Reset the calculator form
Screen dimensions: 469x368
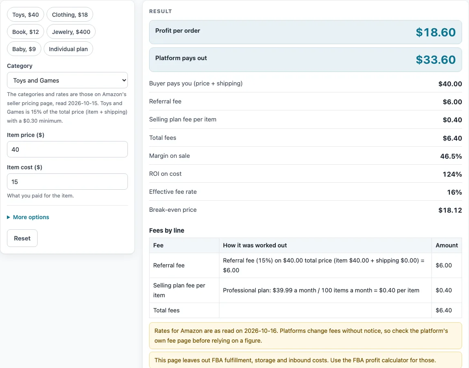pyautogui.click(x=22, y=238)
